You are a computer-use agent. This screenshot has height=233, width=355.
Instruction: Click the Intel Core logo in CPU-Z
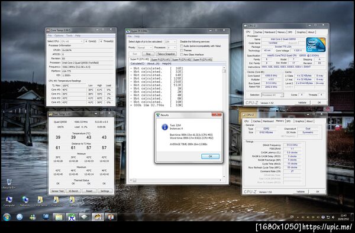[x=316, y=45]
